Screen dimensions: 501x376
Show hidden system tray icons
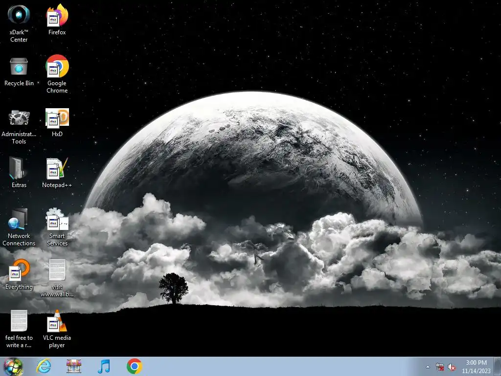pos(428,367)
